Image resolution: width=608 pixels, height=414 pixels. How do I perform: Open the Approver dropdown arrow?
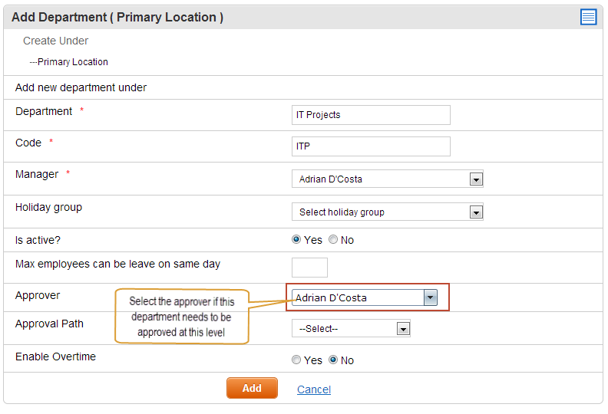(430, 297)
